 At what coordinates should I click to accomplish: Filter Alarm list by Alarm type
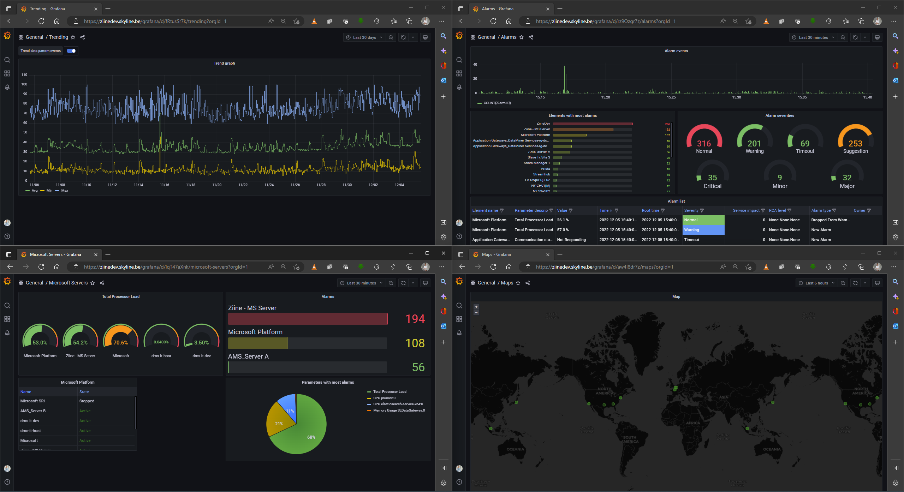(x=834, y=211)
